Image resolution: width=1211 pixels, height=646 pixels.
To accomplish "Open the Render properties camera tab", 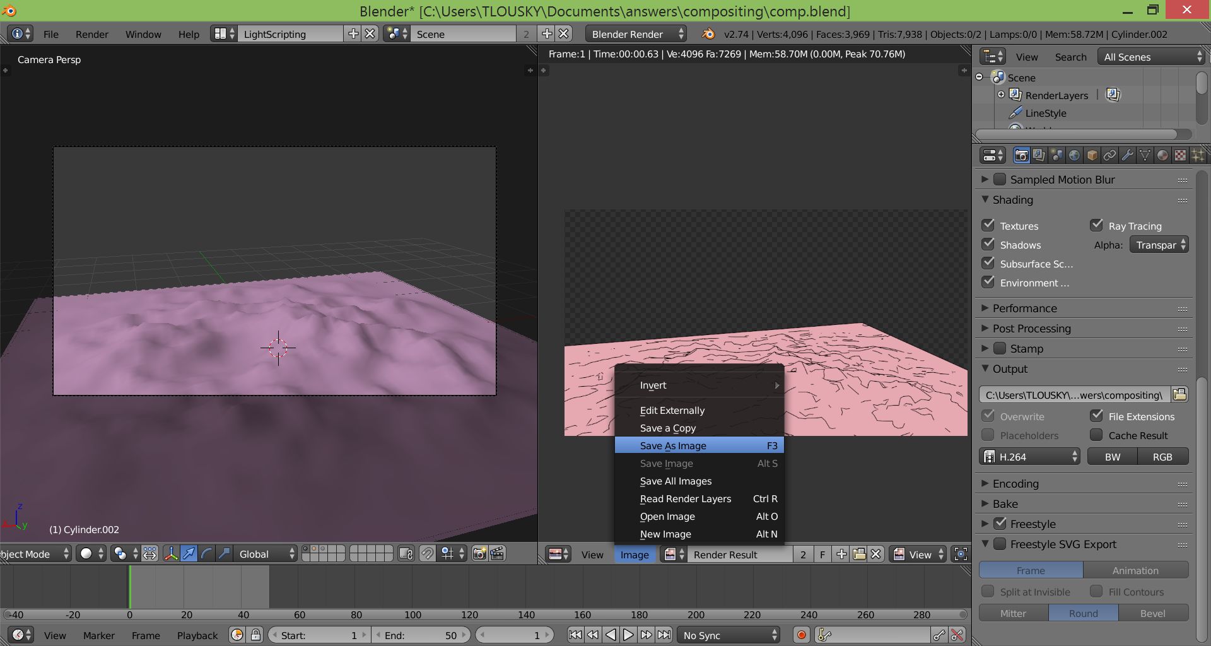I will pyautogui.click(x=1021, y=155).
